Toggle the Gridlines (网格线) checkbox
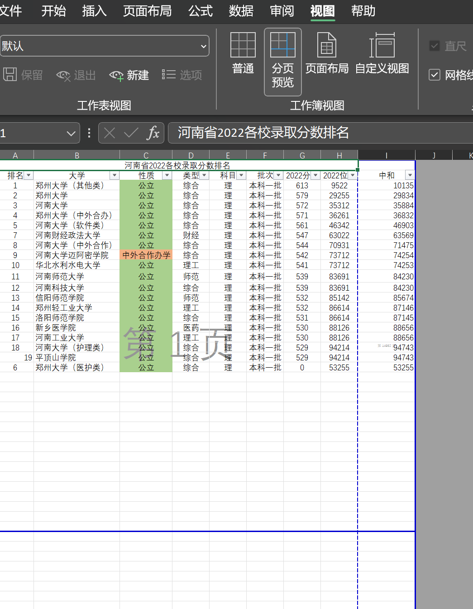This screenshot has height=609, width=473. 435,75
